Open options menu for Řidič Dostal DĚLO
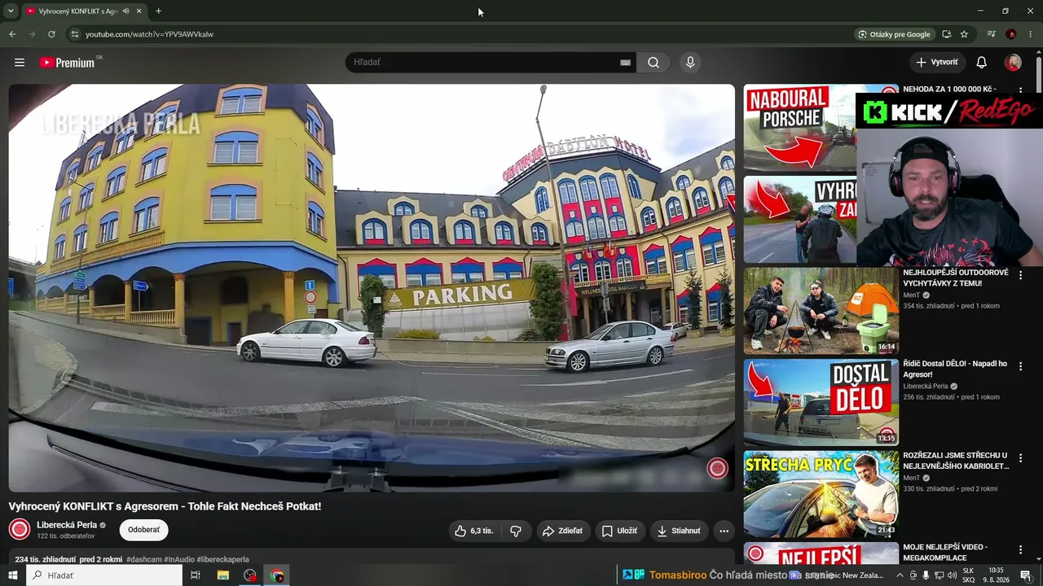The image size is (1043, 586). [x=1020, y=367]
